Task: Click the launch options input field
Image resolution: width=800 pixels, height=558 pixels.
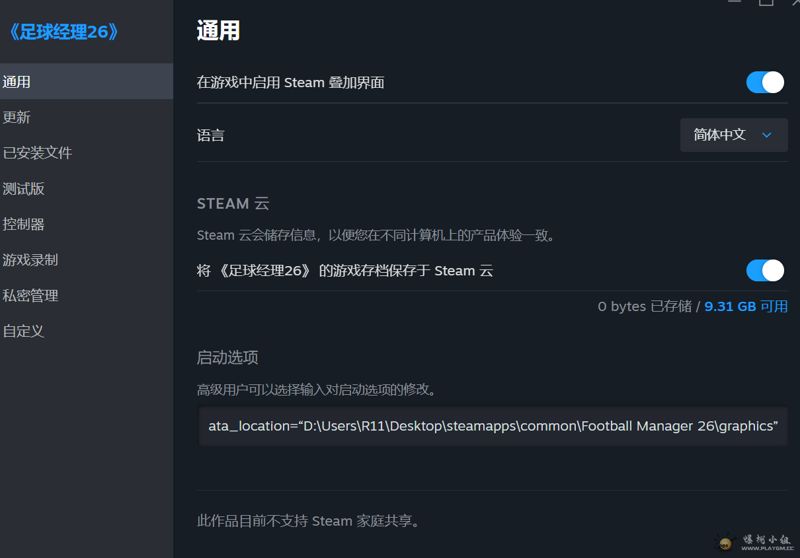Action: [x=493, y=425]
